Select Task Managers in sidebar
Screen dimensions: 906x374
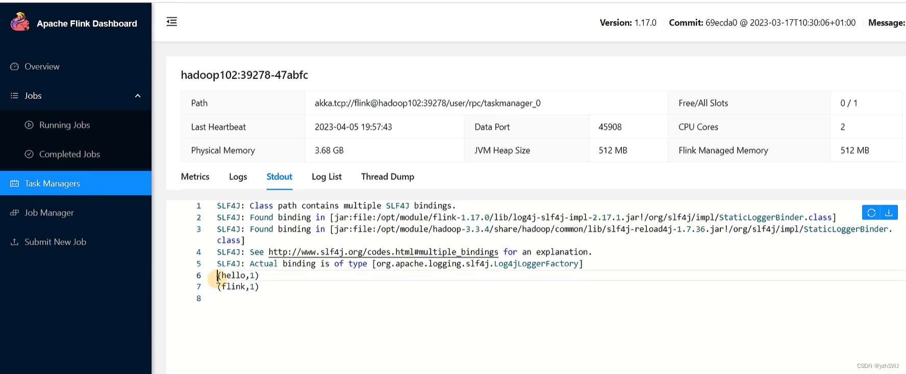tap(75, 183)
